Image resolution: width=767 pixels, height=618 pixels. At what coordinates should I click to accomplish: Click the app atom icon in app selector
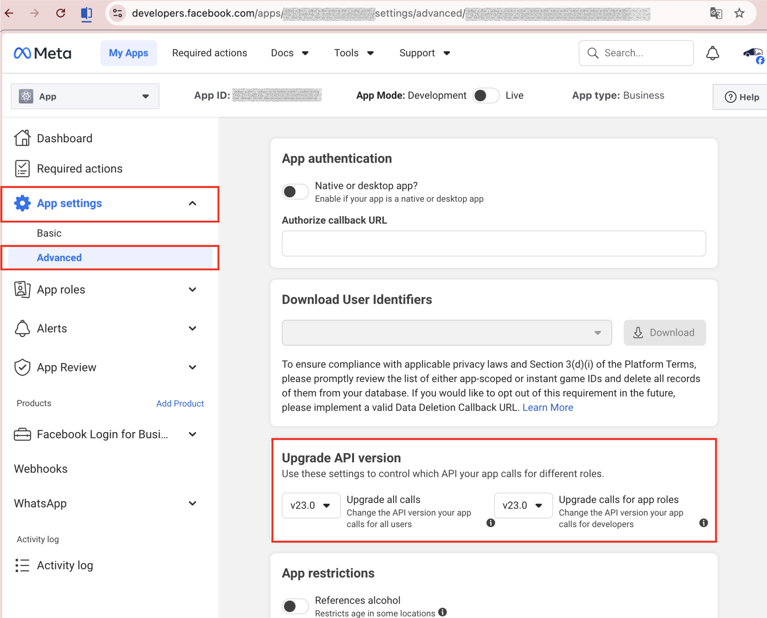(26, 96)
